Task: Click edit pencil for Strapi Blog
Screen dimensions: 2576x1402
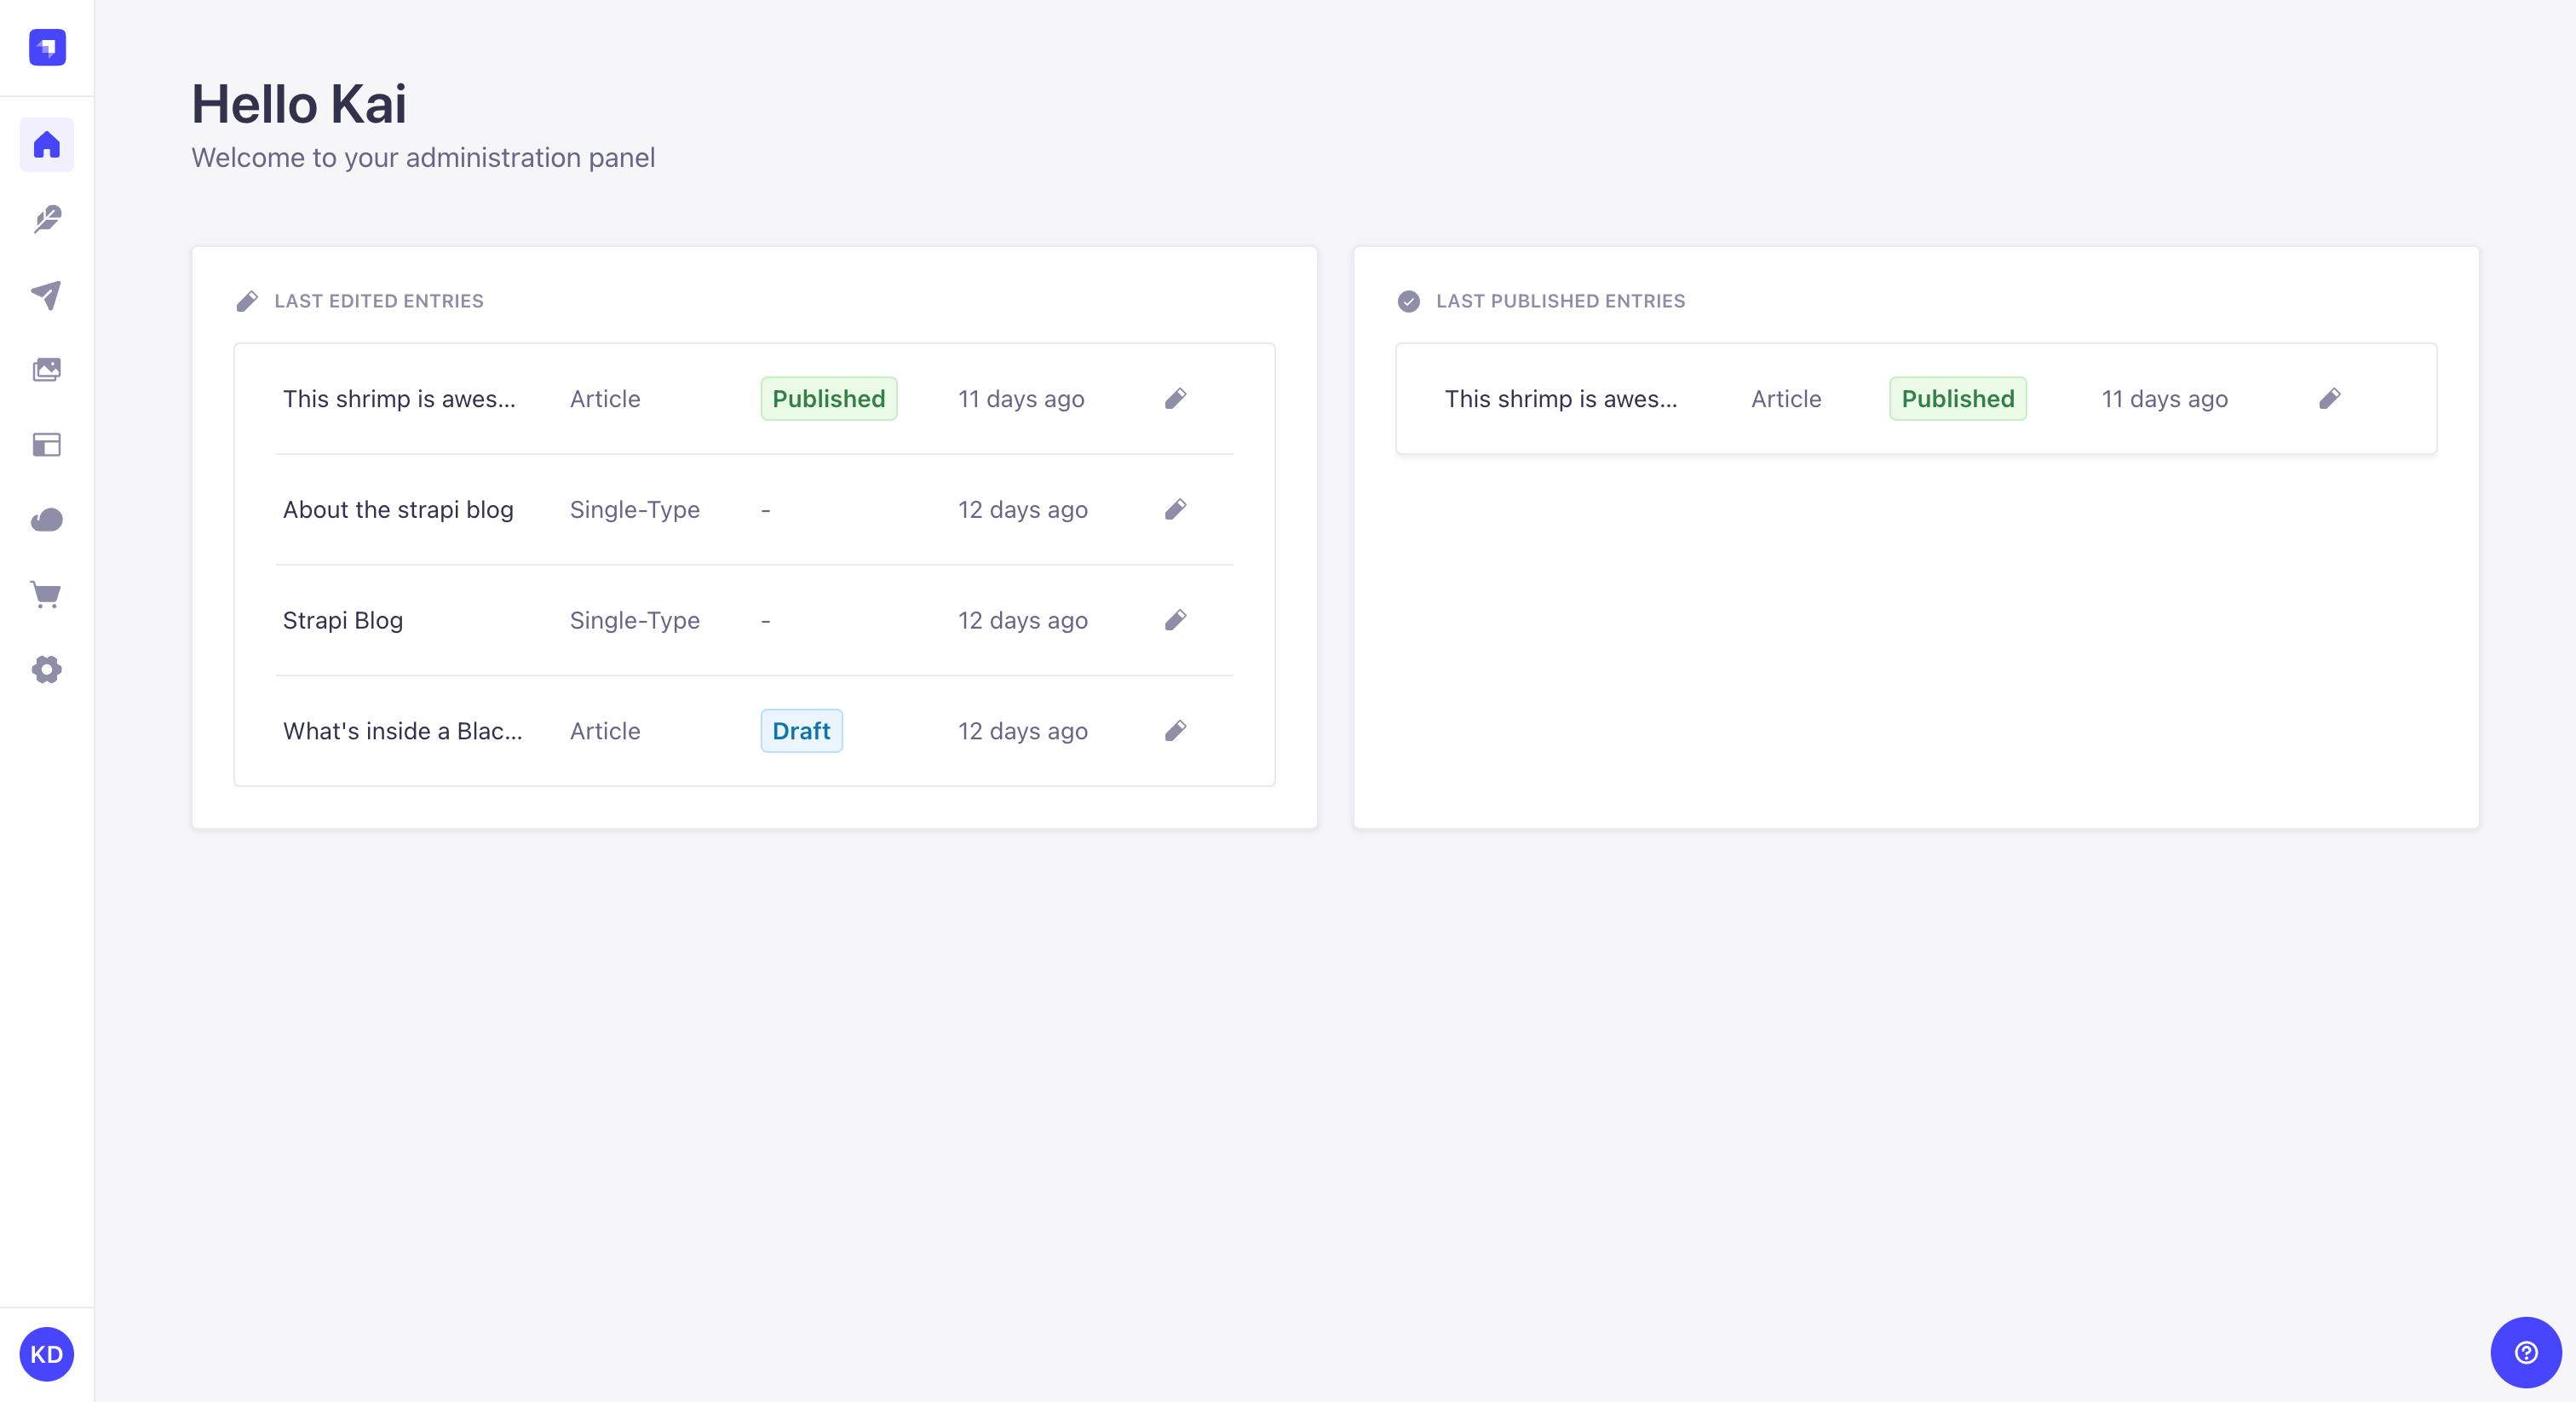Action: [1175, 621]
